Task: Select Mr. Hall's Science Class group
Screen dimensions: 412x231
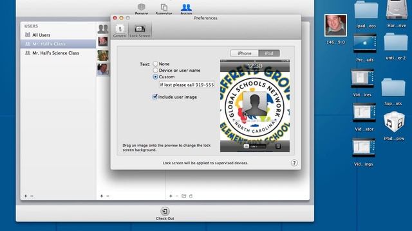Action: point(58,53)
